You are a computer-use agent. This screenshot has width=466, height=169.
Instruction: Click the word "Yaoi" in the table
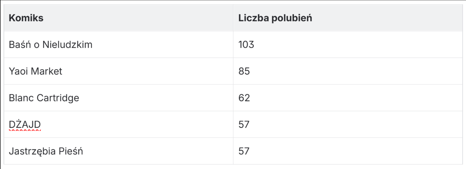(x=18, y=71)
